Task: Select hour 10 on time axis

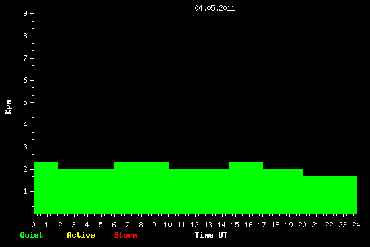Action: click(x=168, y=225)
